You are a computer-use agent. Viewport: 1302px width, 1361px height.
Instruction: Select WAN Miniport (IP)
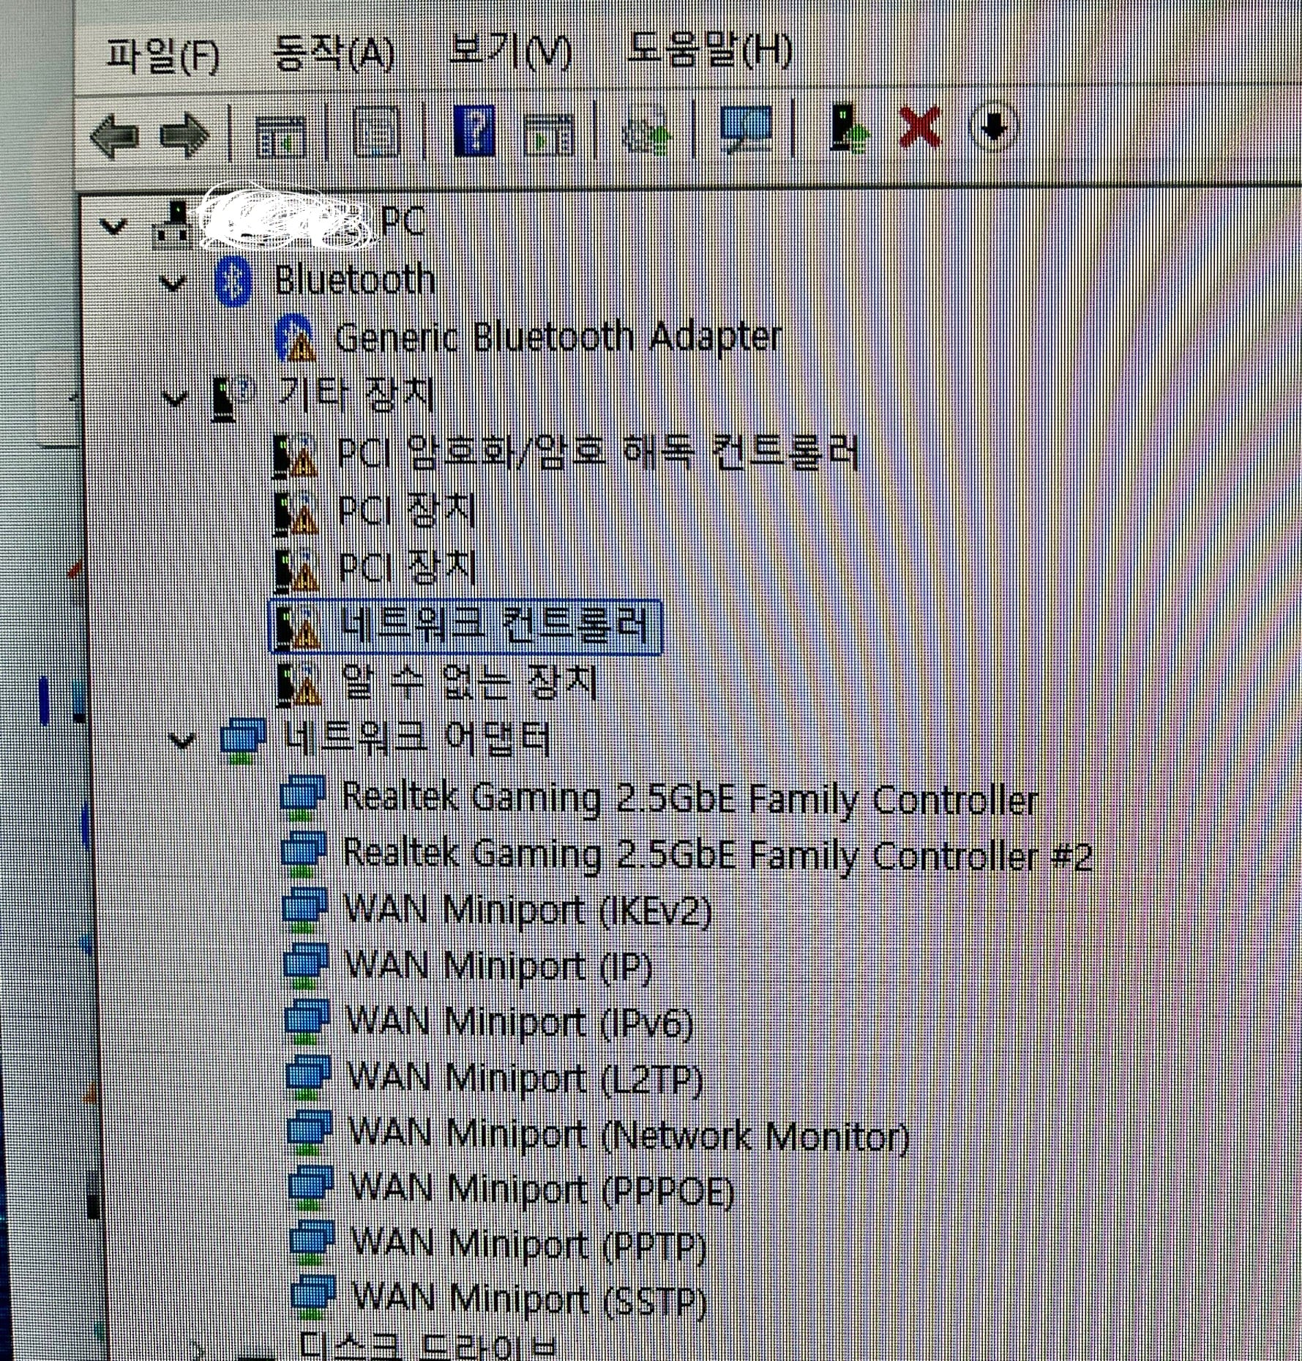coord(498,965)
